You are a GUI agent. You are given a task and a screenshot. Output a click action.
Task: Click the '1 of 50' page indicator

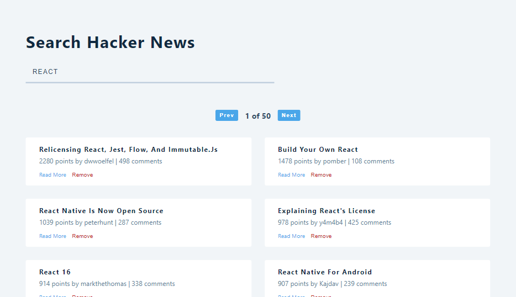click(x=257, y=116)
